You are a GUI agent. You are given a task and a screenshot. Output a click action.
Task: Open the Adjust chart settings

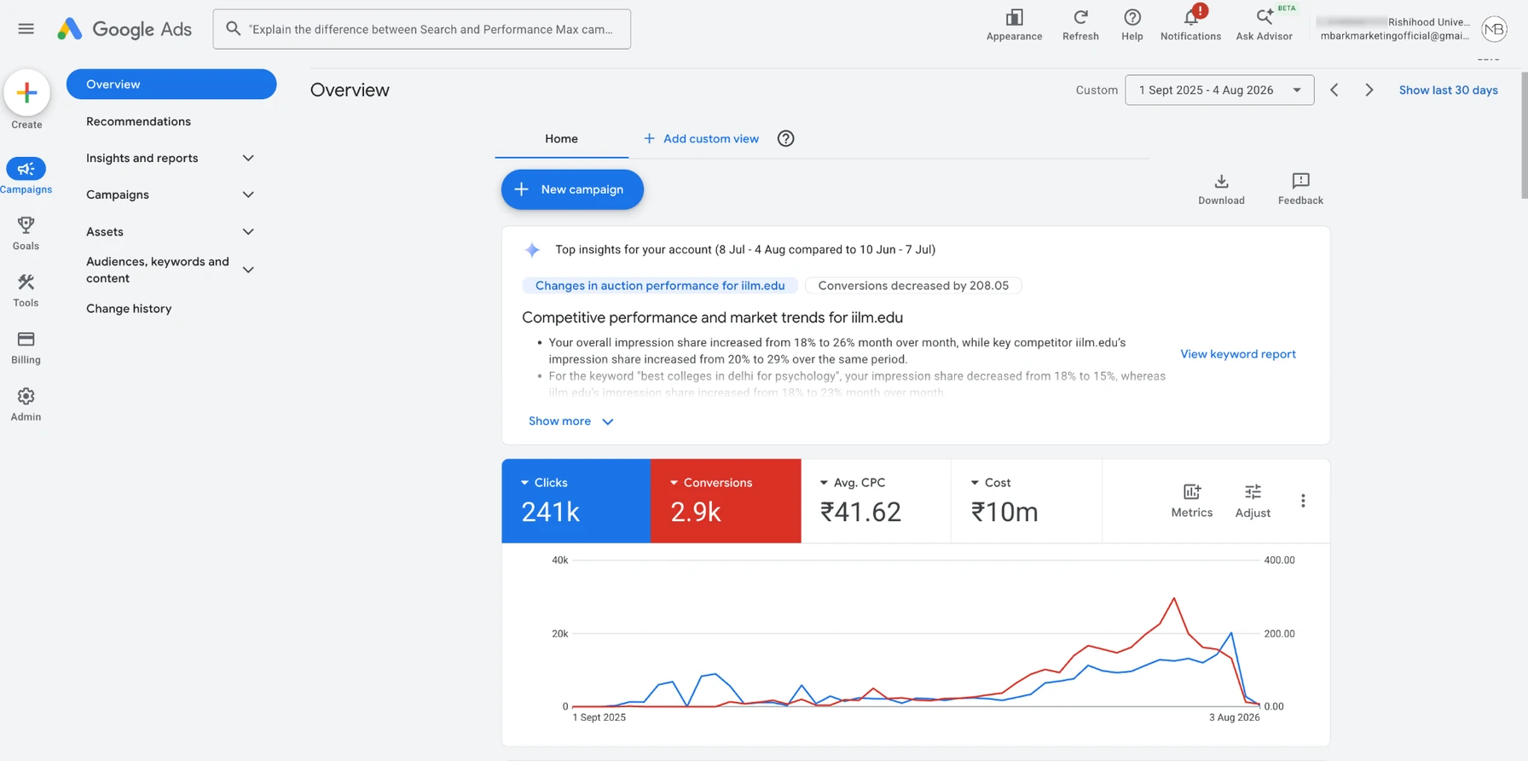pyautogui.click(x=1253, y=501)
